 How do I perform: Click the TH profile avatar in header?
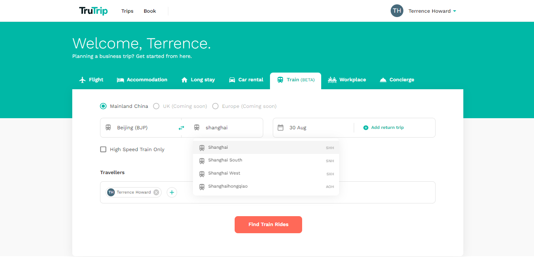(397, 11)
